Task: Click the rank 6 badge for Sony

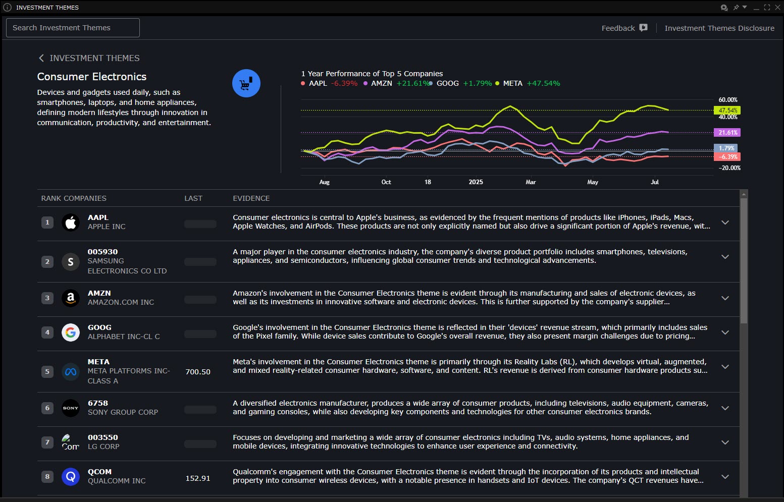Action: point(47,408)
